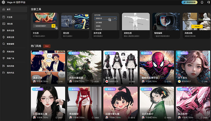Click the arrow icon on 图生图 card
Viewport: 211px width, 121px height.
coord(73,22)
